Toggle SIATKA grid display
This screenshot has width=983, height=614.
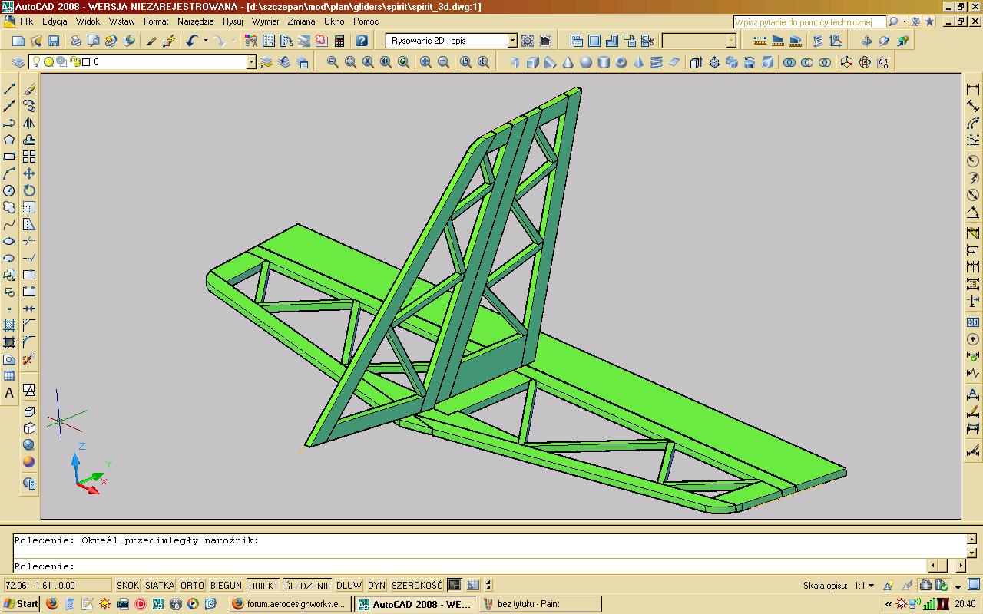(160, 586)
